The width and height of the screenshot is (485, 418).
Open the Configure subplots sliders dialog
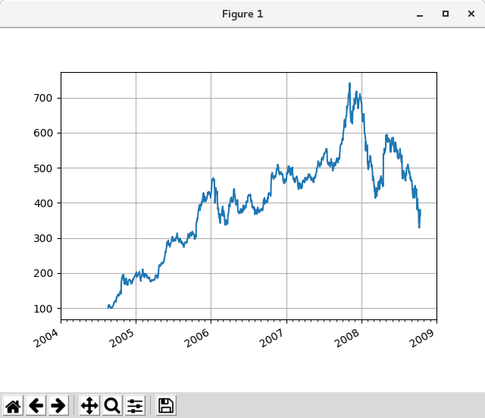[135, 406]
